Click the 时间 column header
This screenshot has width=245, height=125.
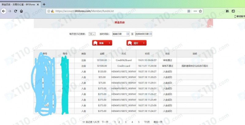pos(147,54)
